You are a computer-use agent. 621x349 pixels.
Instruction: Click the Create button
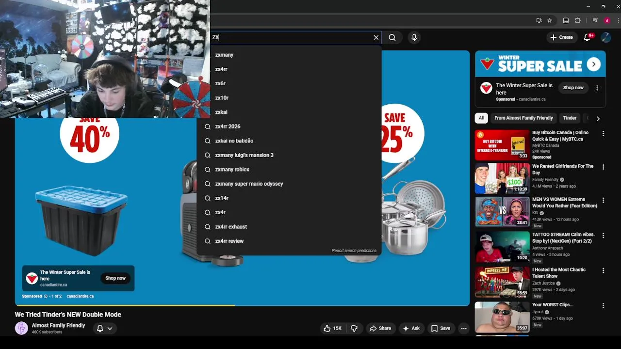(562, 37)
